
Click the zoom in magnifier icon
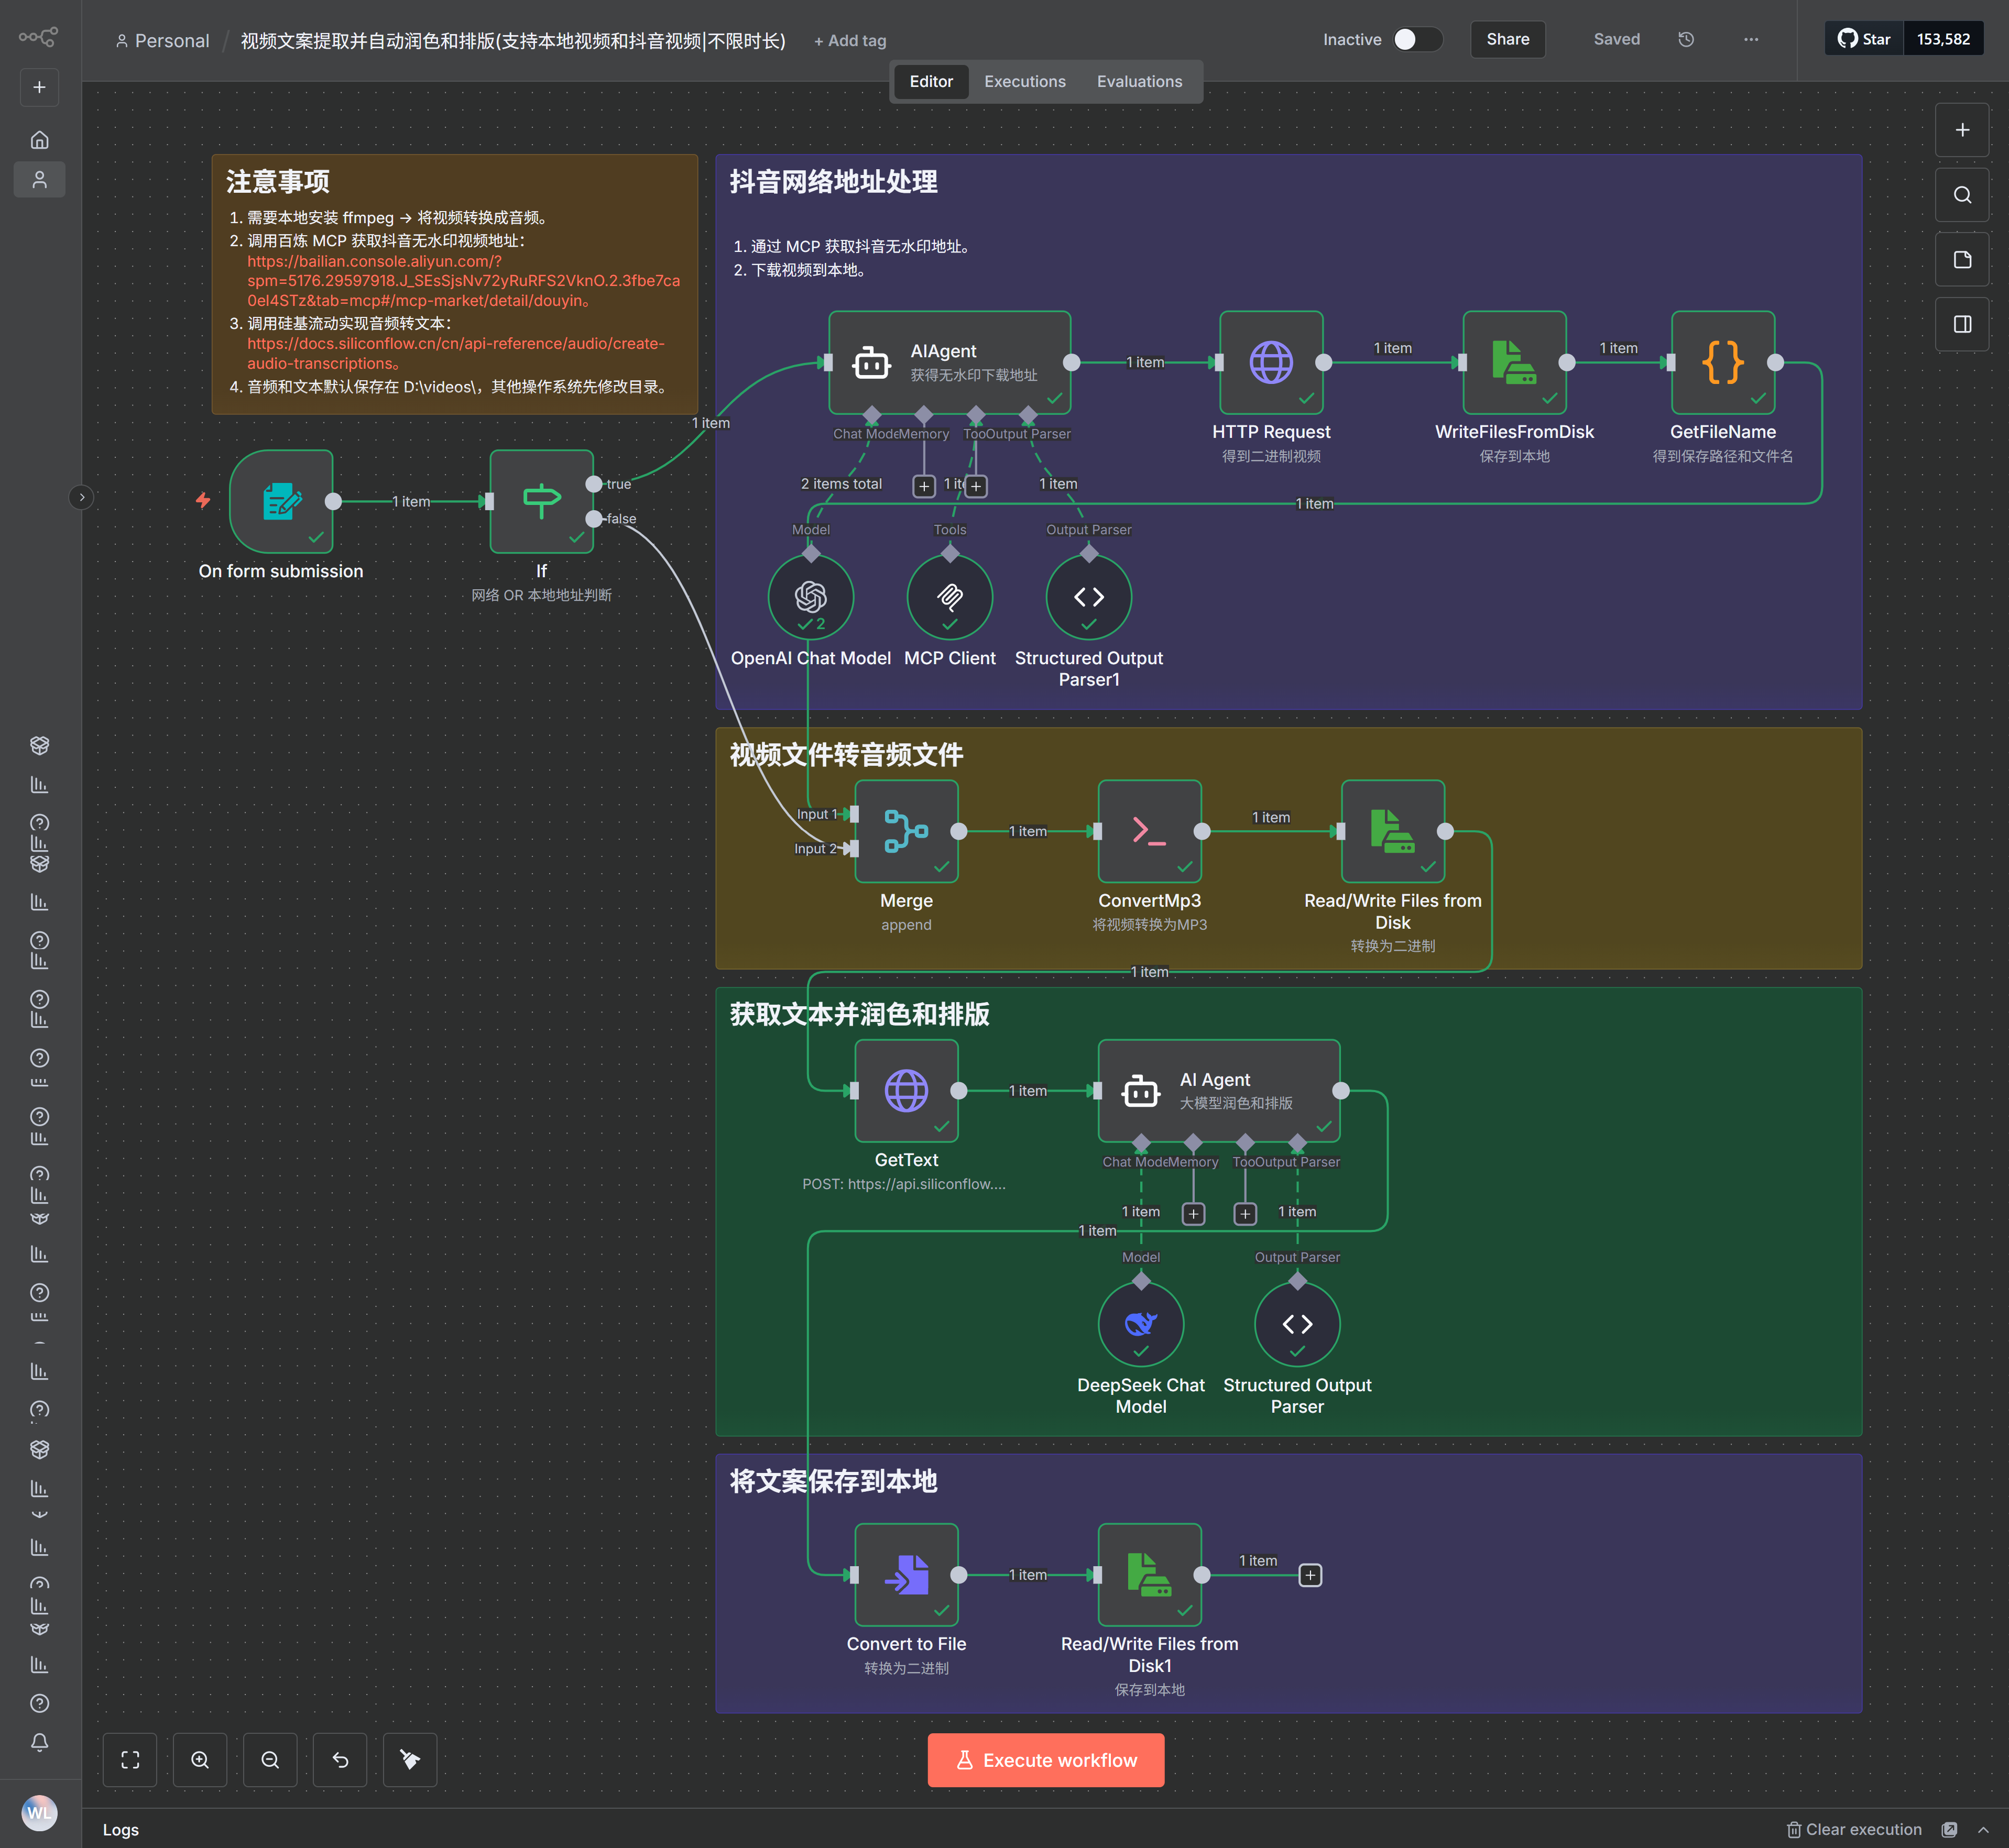(200, 1760)
